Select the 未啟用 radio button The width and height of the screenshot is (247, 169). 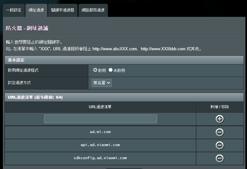(110, 70)
